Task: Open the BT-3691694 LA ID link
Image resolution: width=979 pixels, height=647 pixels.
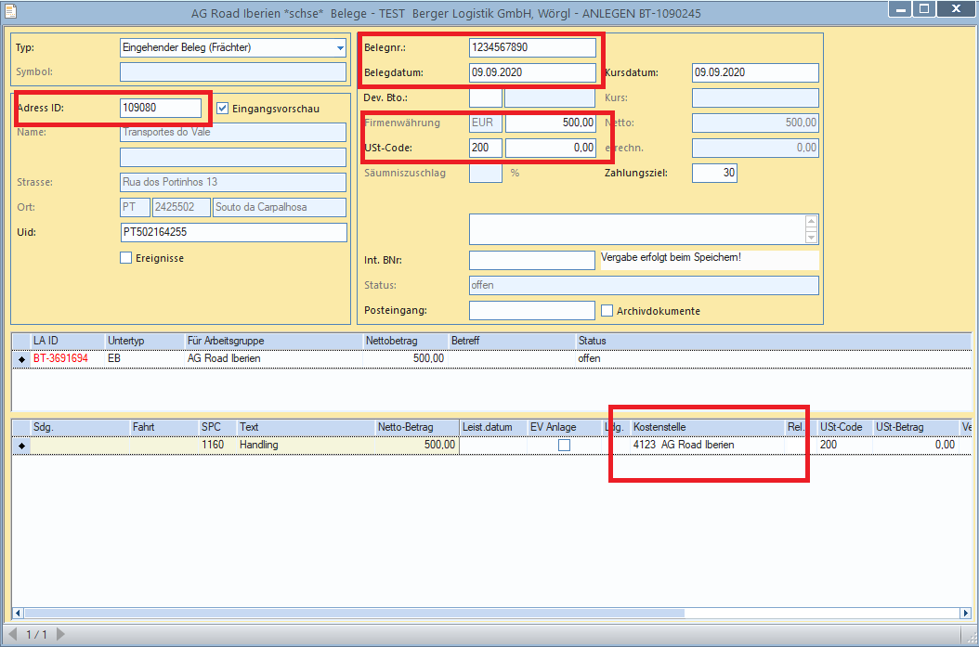Action: click(x=60, y=358)
